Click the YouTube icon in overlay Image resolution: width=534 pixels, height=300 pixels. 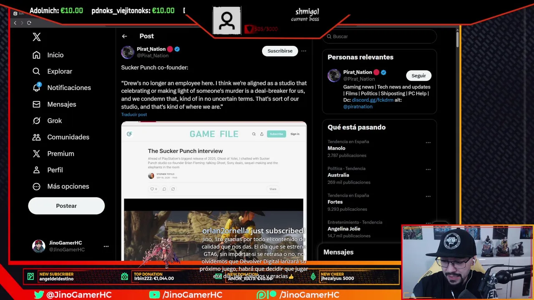point(154,295)
